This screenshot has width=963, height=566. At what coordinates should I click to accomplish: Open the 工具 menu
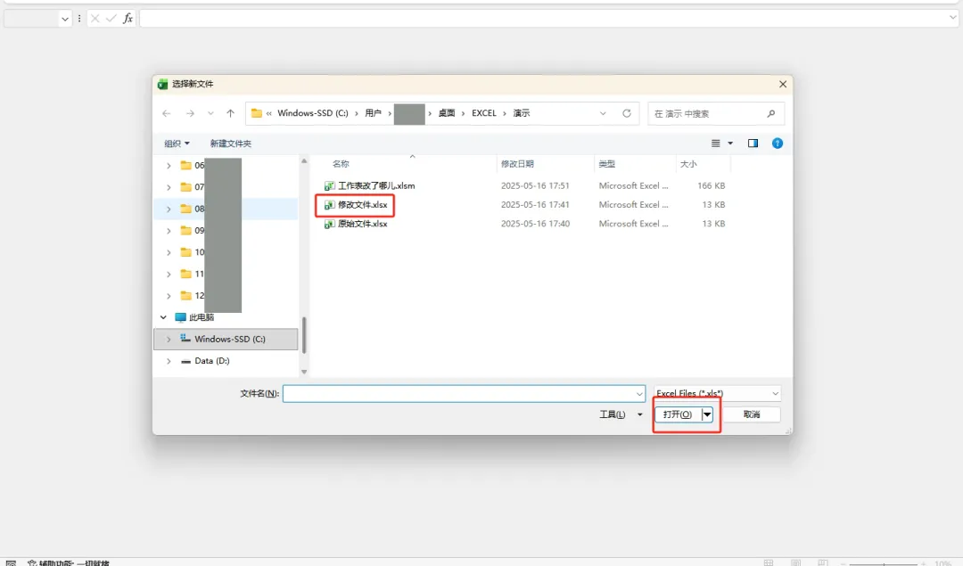click(x=621, y=415)
